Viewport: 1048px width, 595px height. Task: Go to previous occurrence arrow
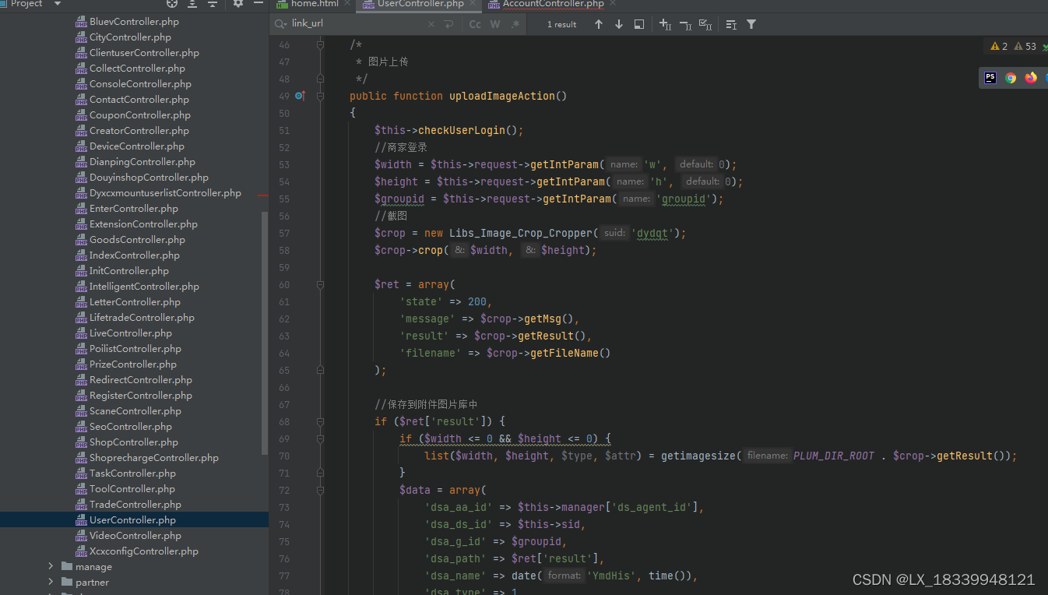pos(599,24)
